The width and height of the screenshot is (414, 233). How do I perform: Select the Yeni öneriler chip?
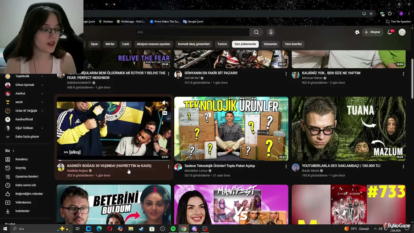tap(293, 44)
